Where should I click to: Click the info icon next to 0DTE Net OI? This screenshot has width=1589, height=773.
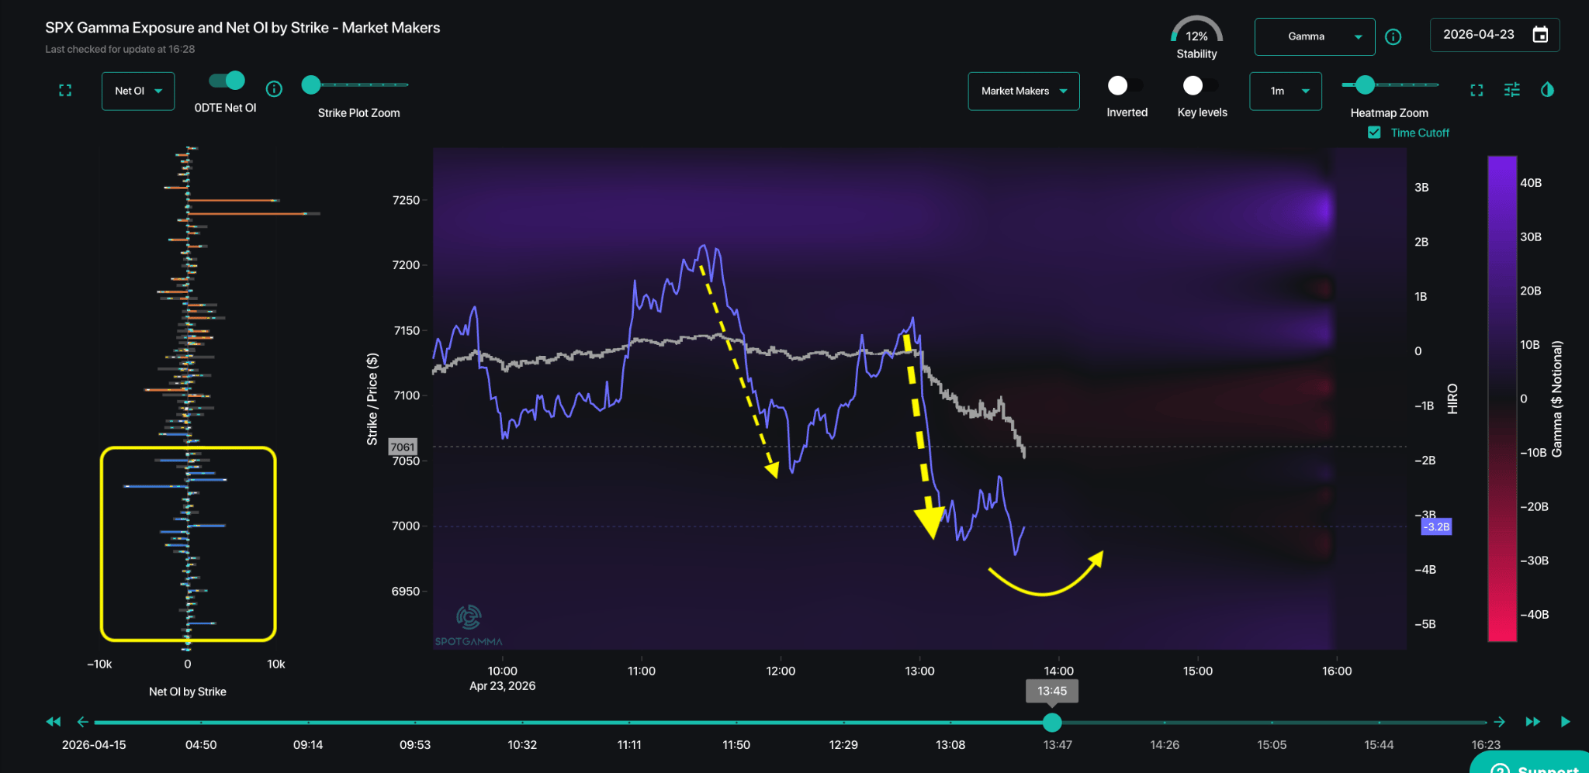(274, 89)
